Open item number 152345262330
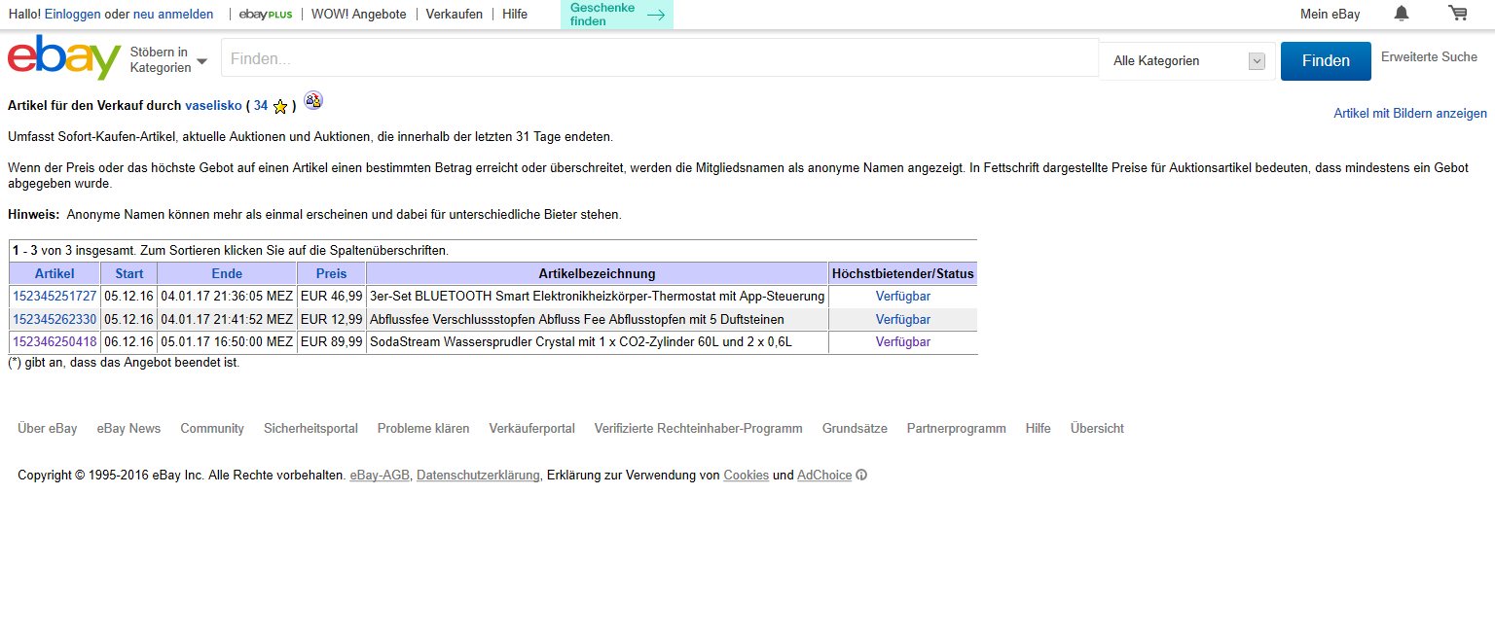1495x636 pixels. (x=55, y=319)
